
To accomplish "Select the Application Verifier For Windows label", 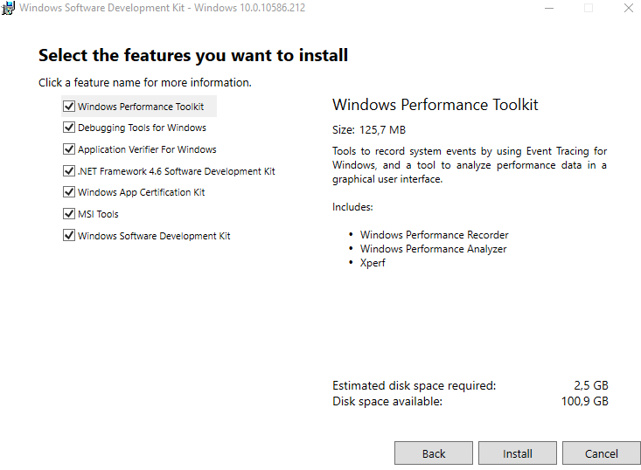I will 147,149.
